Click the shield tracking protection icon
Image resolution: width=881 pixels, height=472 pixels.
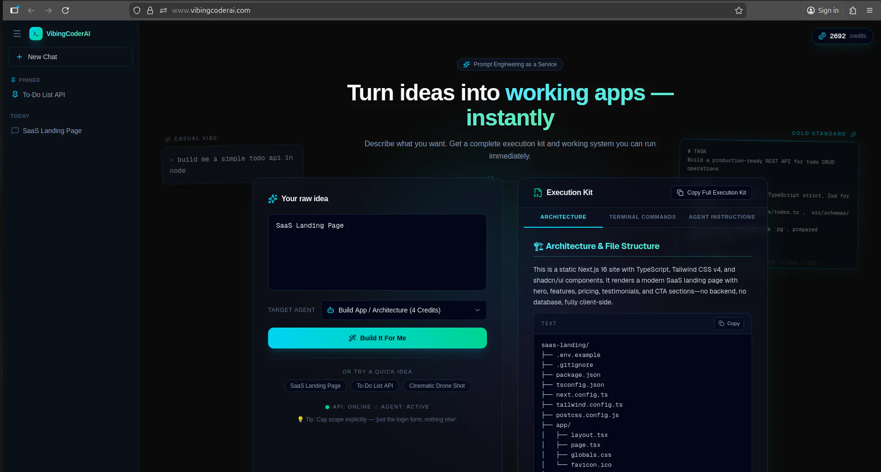point(137,10)
